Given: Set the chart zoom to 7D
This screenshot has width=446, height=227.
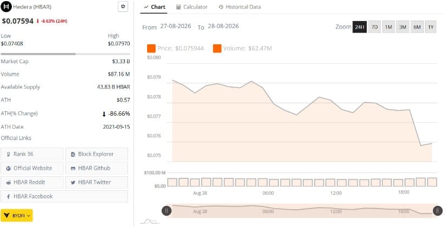Looking at the screenshot, I should pos(375,27).
